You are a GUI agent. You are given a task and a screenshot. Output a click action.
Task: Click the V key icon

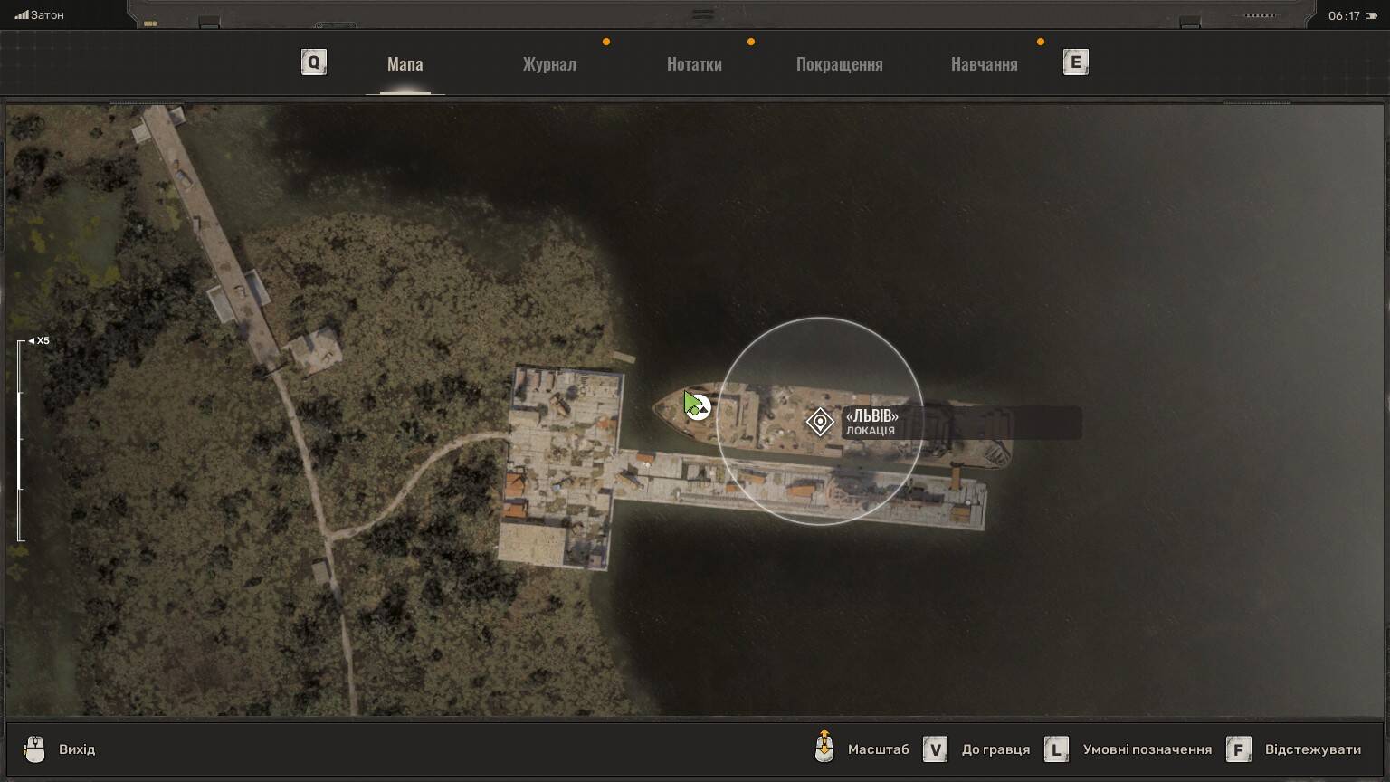pos(935,749)
